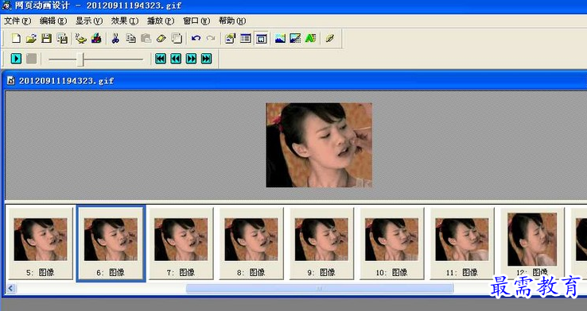Click the grey Stop button
587x311 pixels.
click(32, 59)
